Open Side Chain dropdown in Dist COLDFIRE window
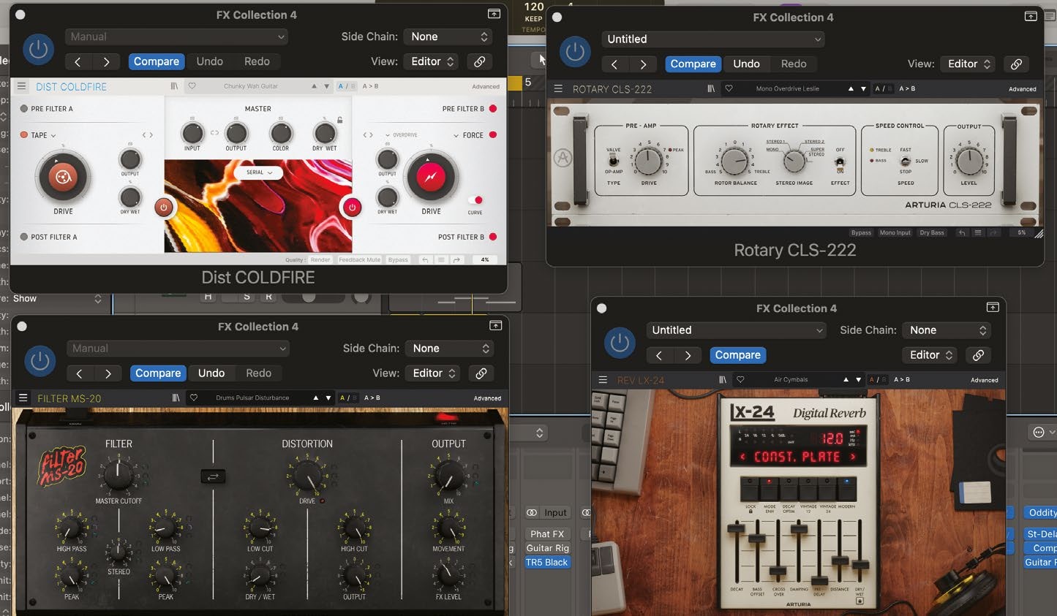Image resolution: width=1057 pixels, height=616 pixels. tap(449, 37)
